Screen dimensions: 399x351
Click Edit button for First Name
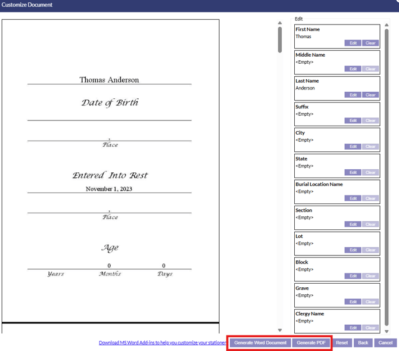(353, 43)
